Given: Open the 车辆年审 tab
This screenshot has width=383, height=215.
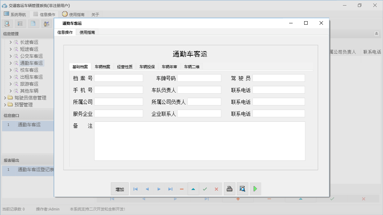Looking at the screenshot, I should point(169,67).
